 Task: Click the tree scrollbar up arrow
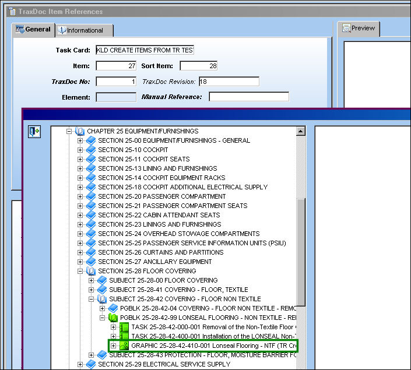[x=301, y=131]
